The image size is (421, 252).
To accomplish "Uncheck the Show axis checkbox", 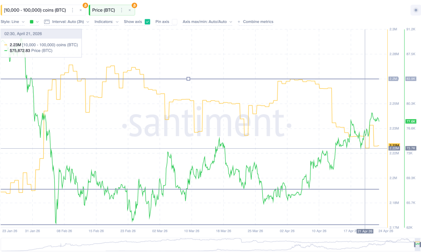I will (147, 22).
